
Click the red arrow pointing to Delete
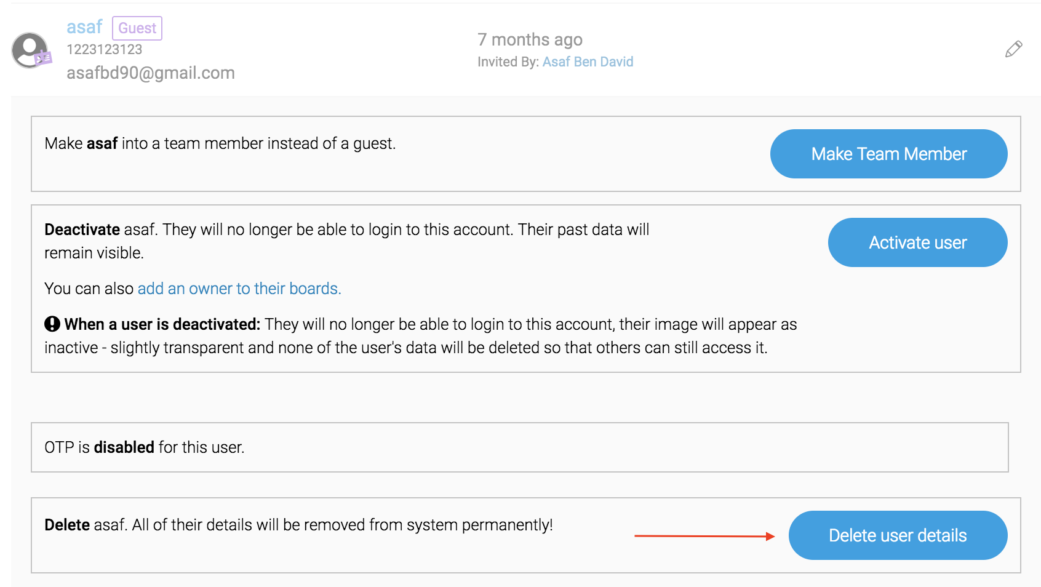(704, 536)
